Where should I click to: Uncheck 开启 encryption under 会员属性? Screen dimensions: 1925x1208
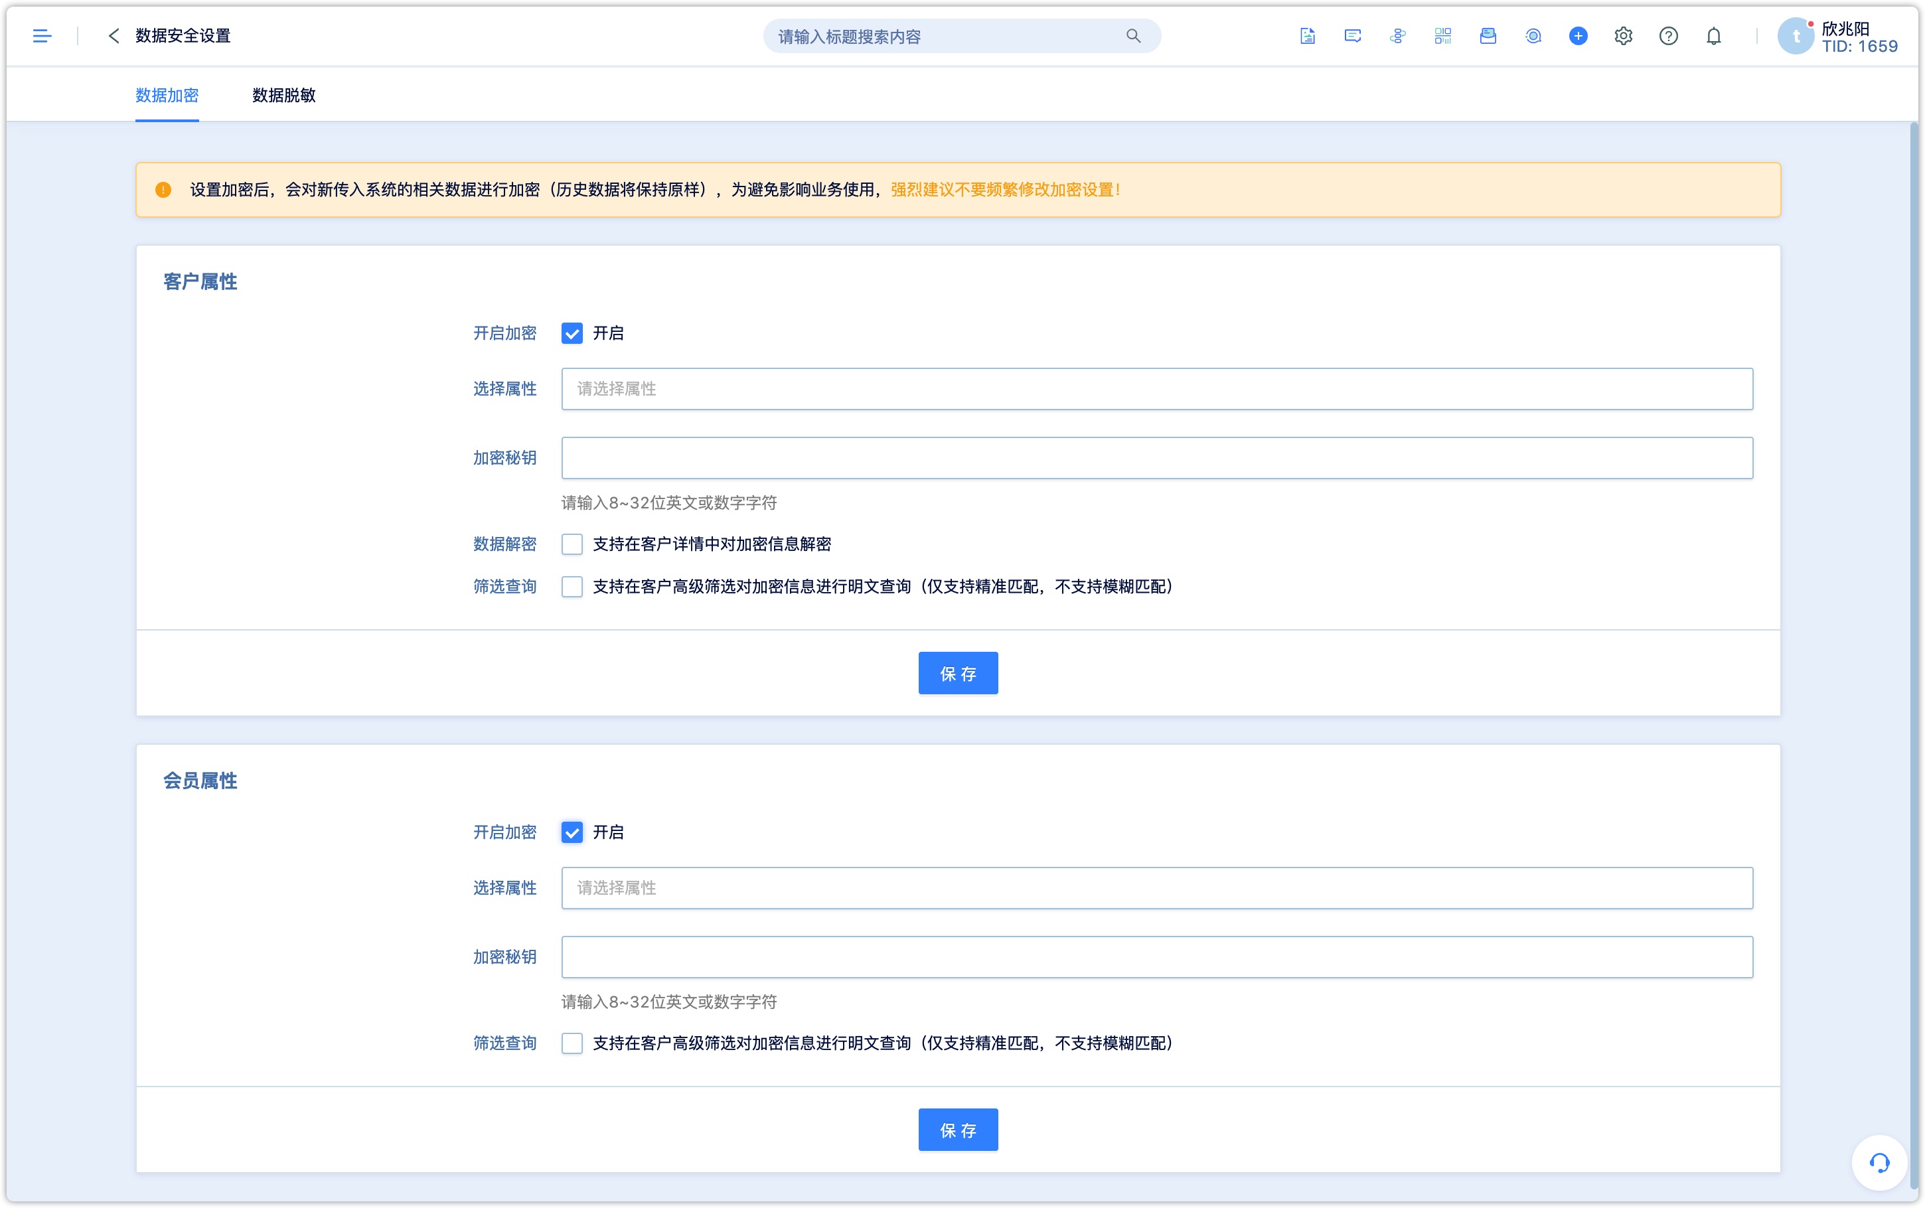point(572,832)
